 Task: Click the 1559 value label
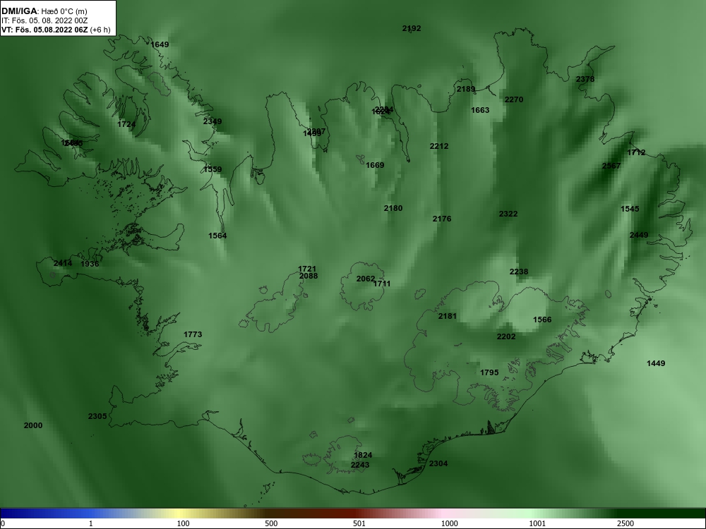click(x=213, y=169)
